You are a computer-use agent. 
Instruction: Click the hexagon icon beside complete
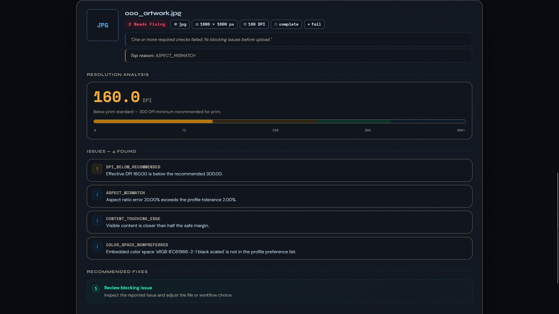[276, 24]
